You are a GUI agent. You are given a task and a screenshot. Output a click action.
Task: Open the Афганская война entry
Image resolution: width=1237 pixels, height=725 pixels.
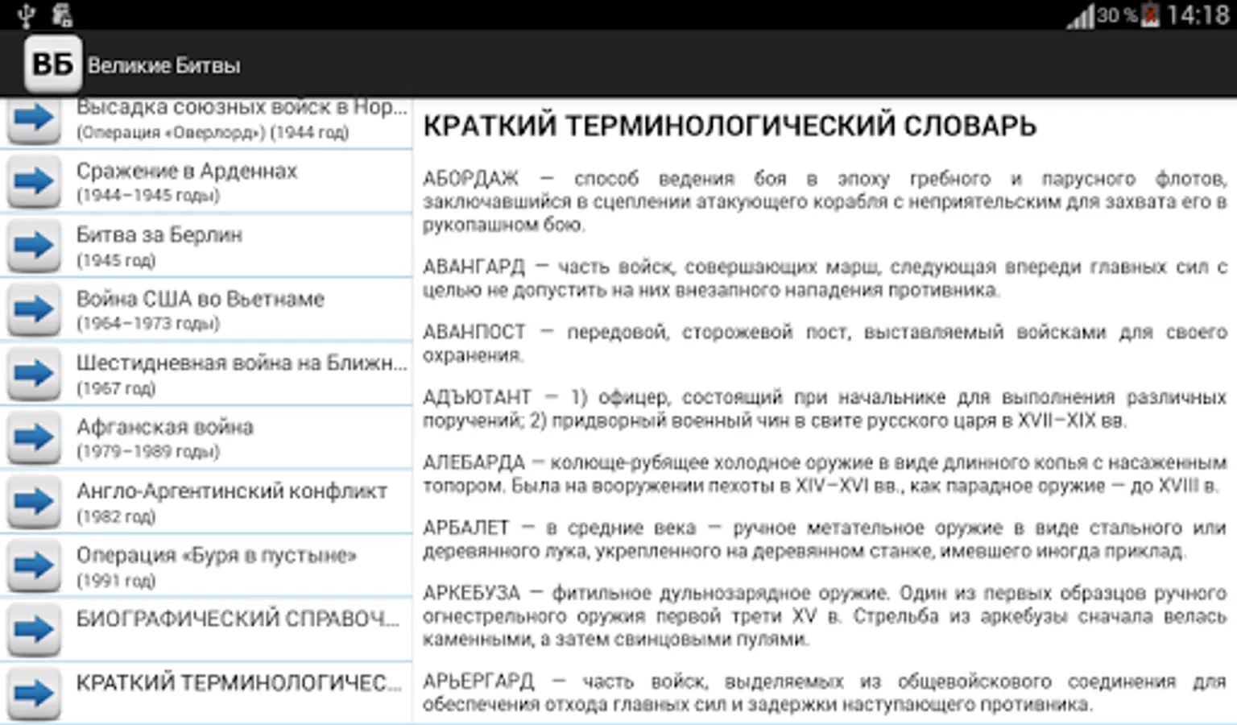click(206, 437)
